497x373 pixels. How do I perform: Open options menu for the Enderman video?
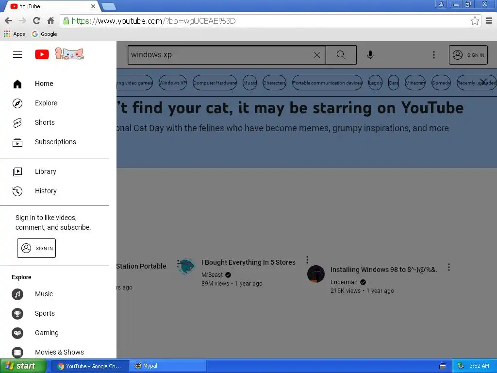pos(449,268)
